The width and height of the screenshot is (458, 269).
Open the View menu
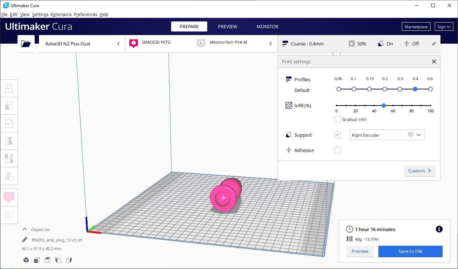point(25,14)
